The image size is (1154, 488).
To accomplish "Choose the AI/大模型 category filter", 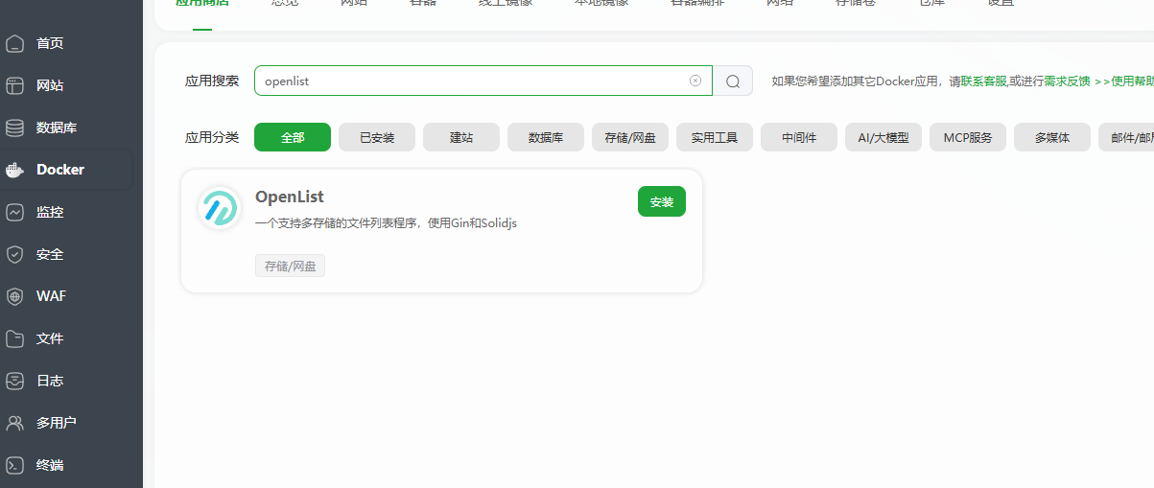I will [883, 137].
